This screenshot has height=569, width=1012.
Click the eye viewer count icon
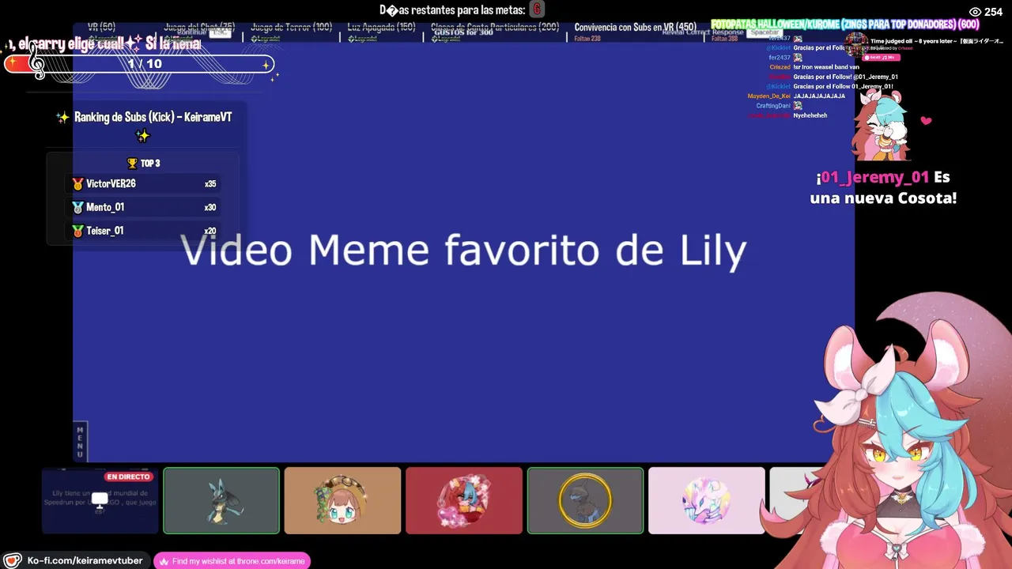pyautogui.click(x=975, y=12)
